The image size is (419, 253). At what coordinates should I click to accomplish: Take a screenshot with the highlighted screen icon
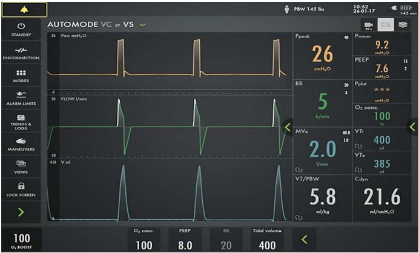(x=386, y=25)
